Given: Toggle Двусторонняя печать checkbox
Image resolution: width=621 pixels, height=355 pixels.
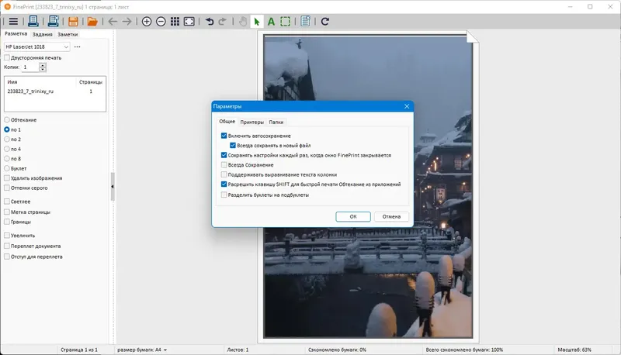Looking at the screenshot, I should [x=7, y=57].
